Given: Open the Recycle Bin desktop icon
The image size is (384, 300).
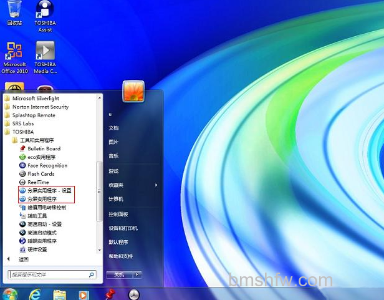Looking at the screenshot, I should [15, 12].
